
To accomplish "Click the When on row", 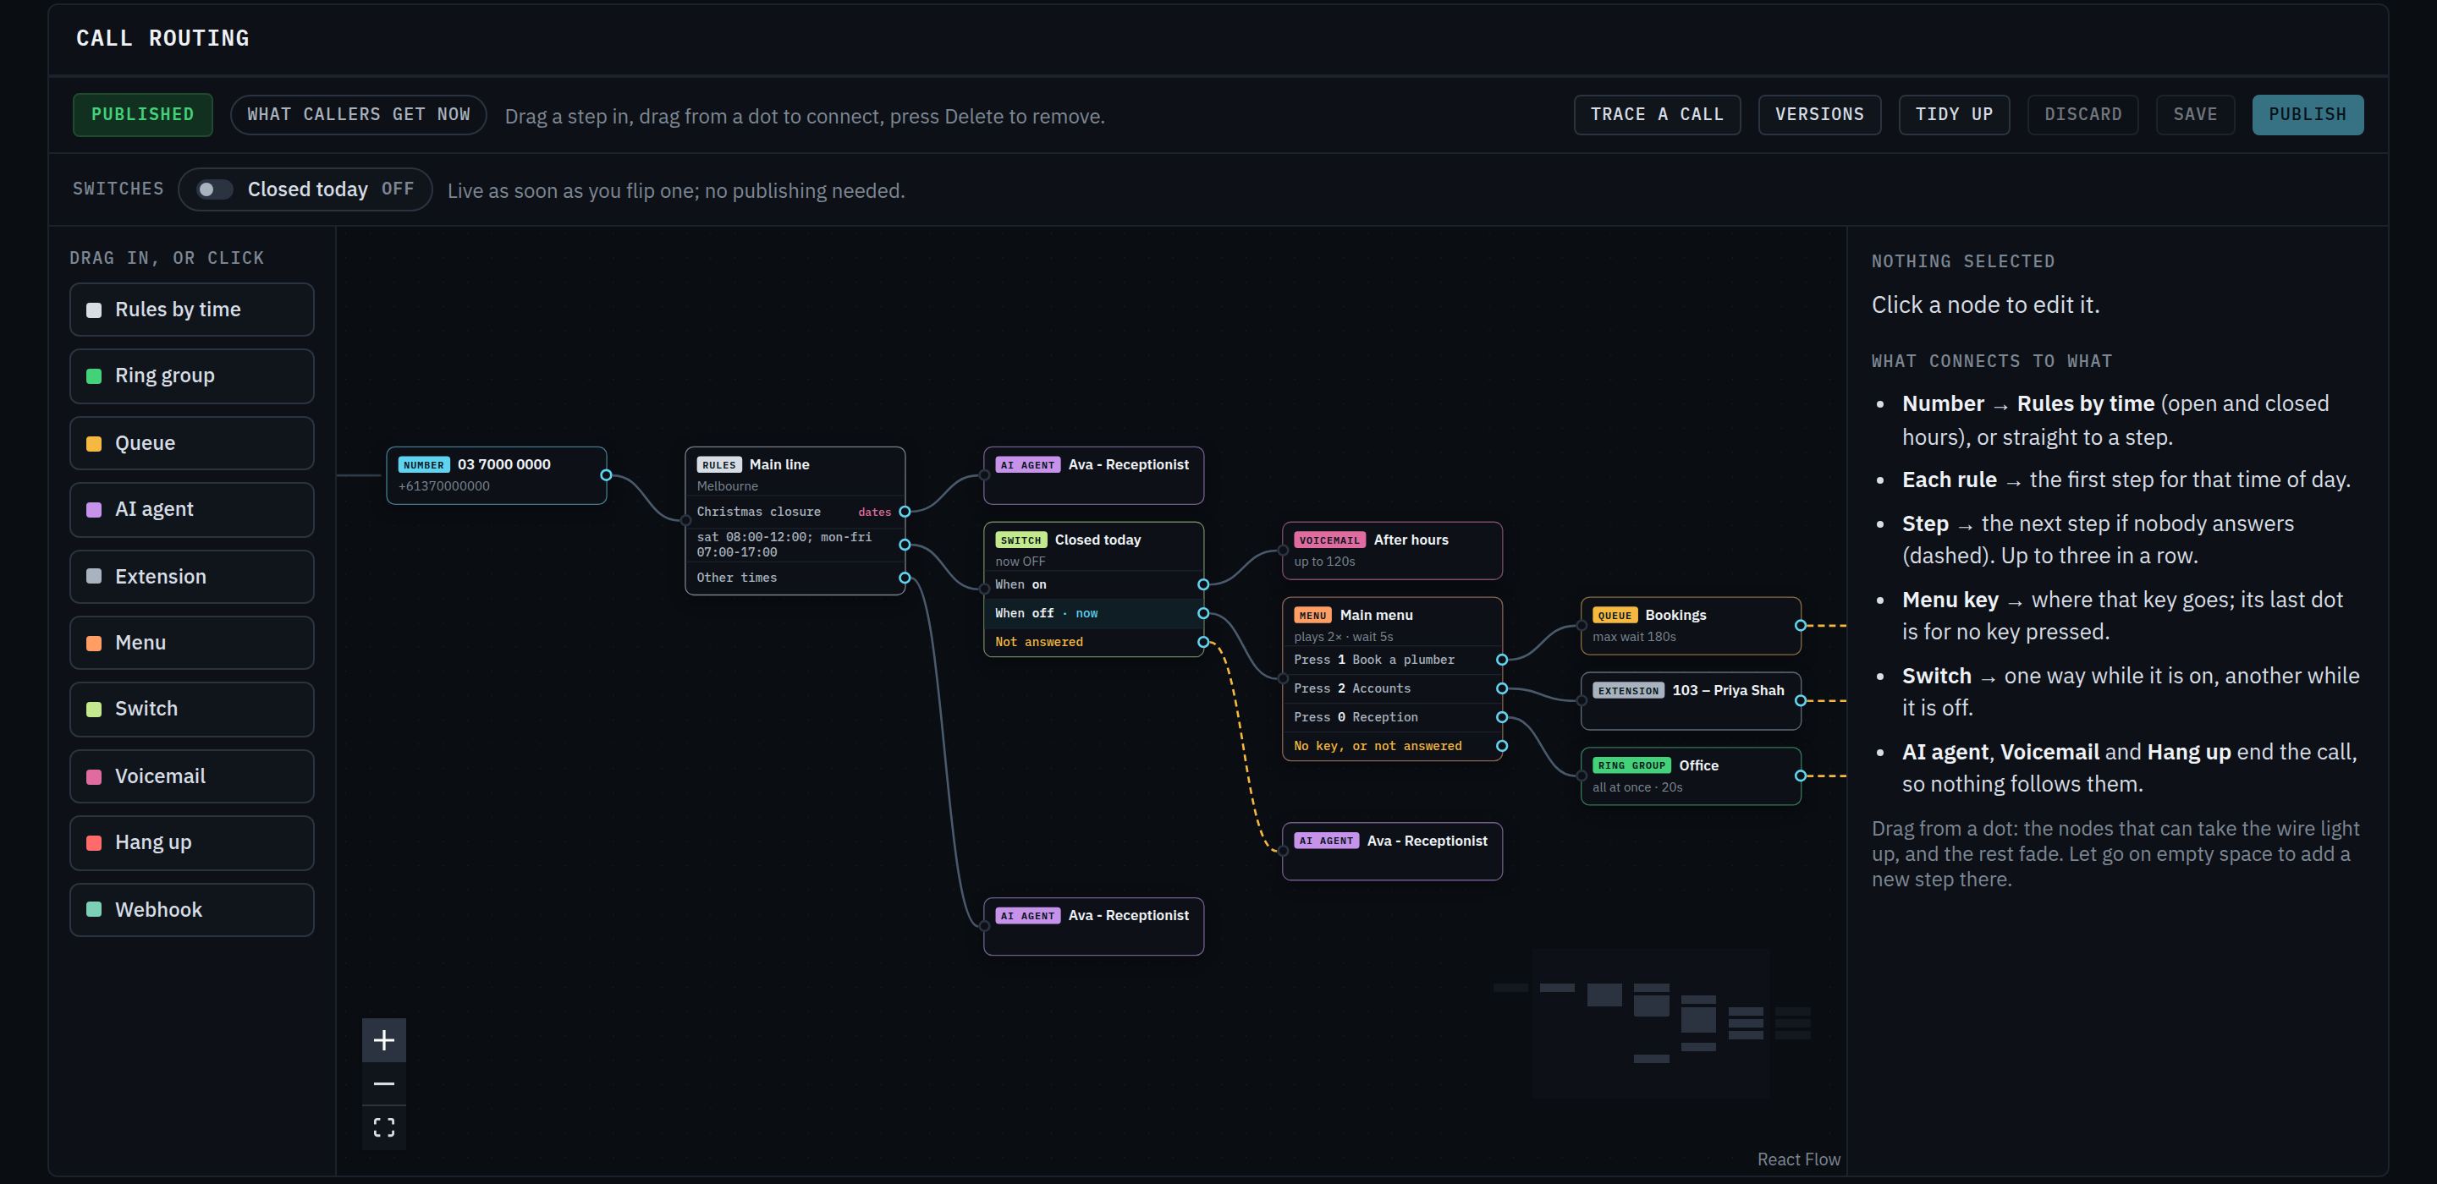I will tap(1092, 584).
